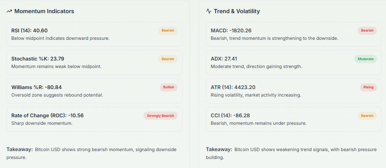Select the Stochastic %K: 23.79 heading
The height and width of the screenshot is (168, 386).
coord(38,59)
